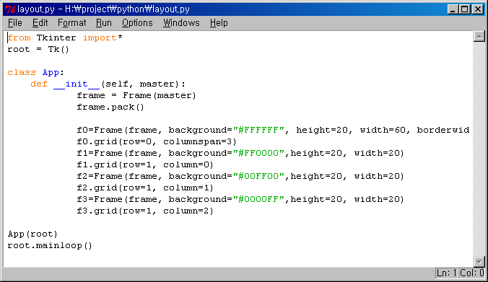This screenshot has height=282, width=488.
Task: Open the Options menu
Action: pyautogui.click(x=137, y=22)
